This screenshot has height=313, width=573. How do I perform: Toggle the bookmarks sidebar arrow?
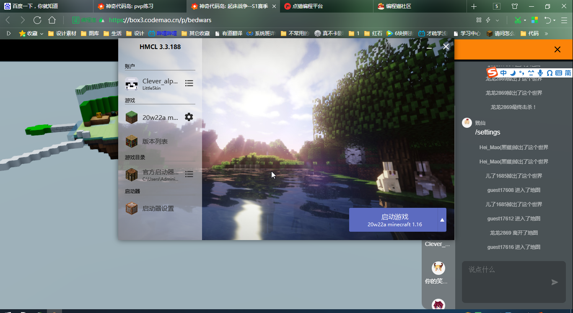tap(8, 34)
